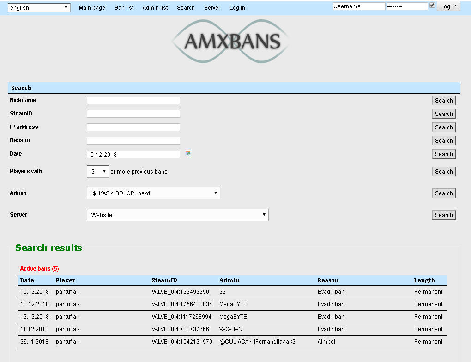Focus the Username input field

point(359,6)
